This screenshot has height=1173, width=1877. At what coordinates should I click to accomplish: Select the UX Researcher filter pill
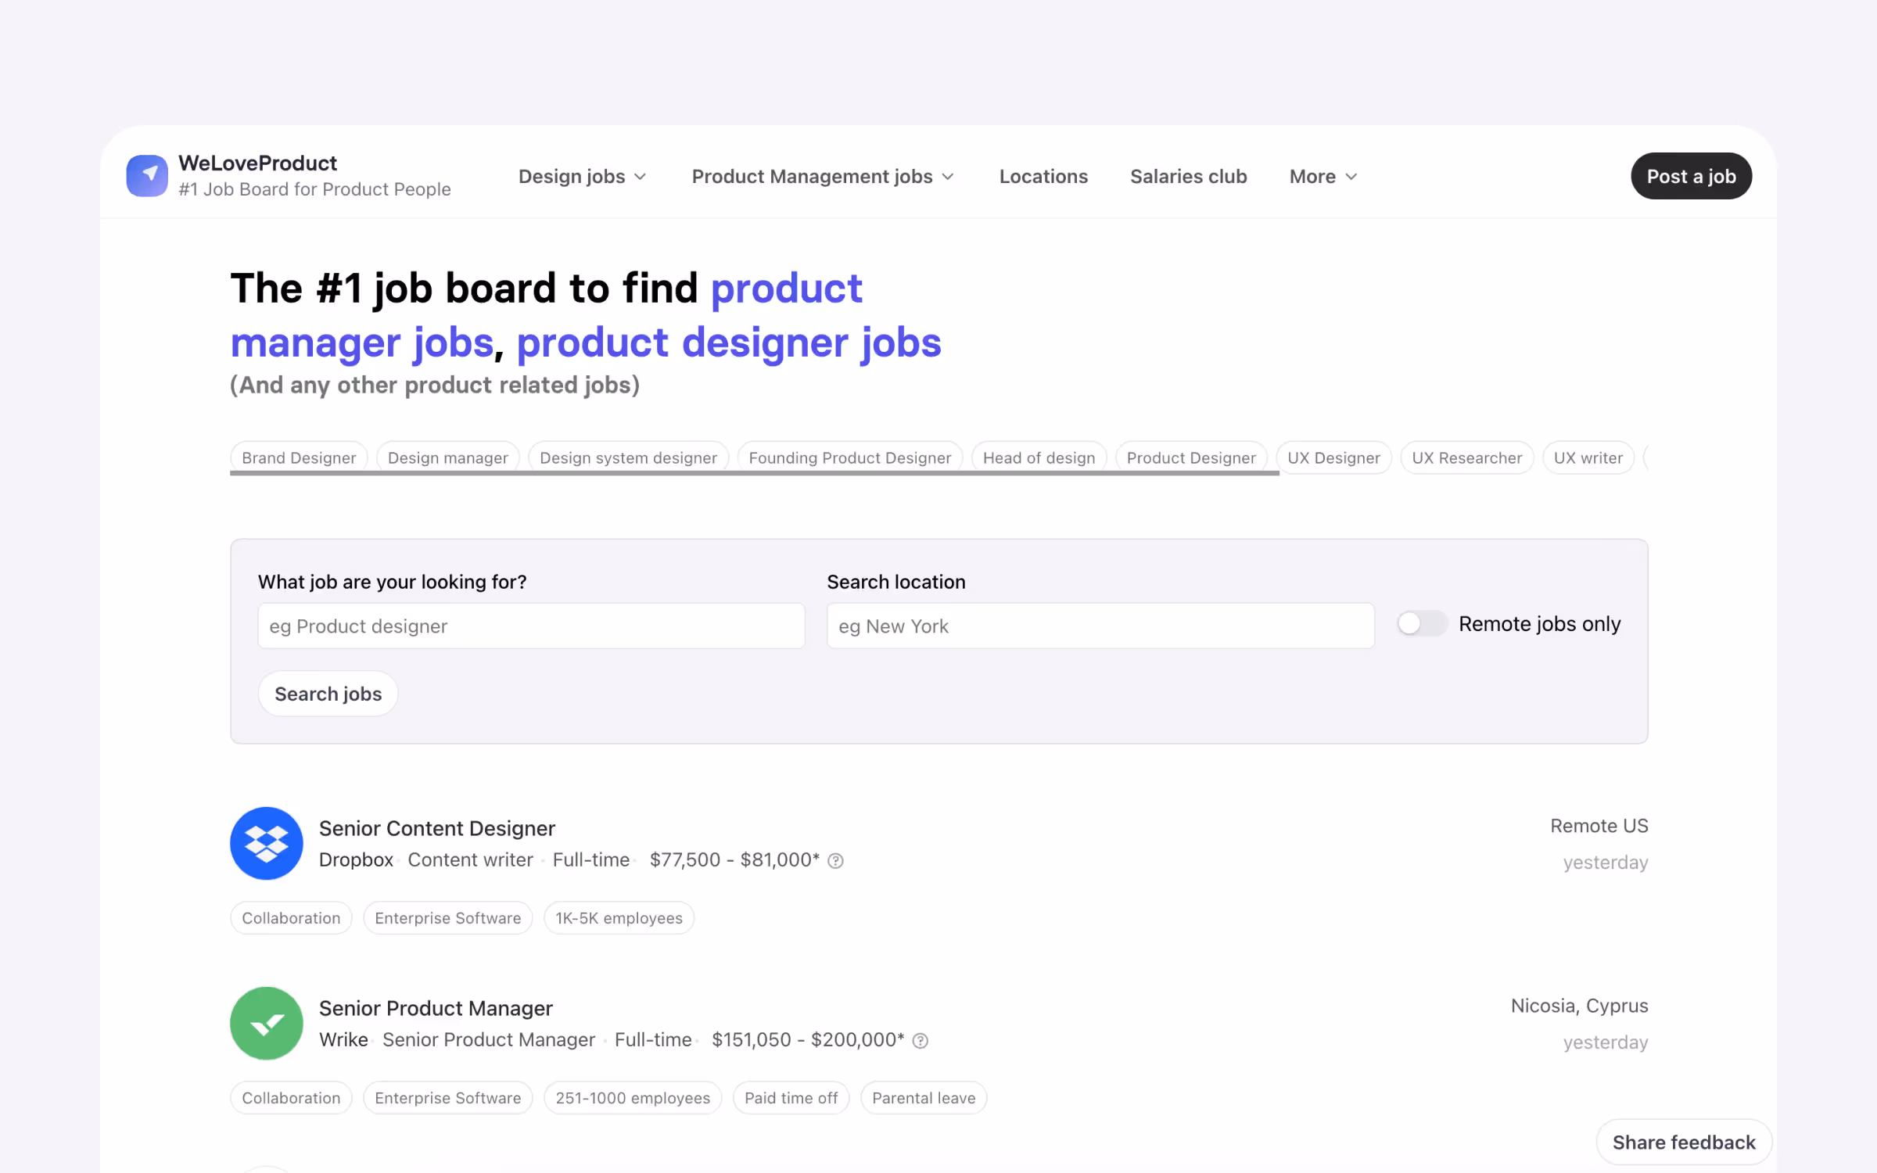point(1467,457)
